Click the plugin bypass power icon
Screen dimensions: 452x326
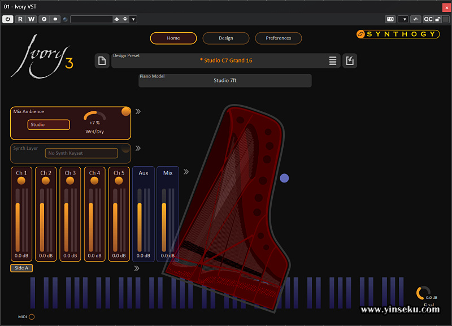[8, 19]
